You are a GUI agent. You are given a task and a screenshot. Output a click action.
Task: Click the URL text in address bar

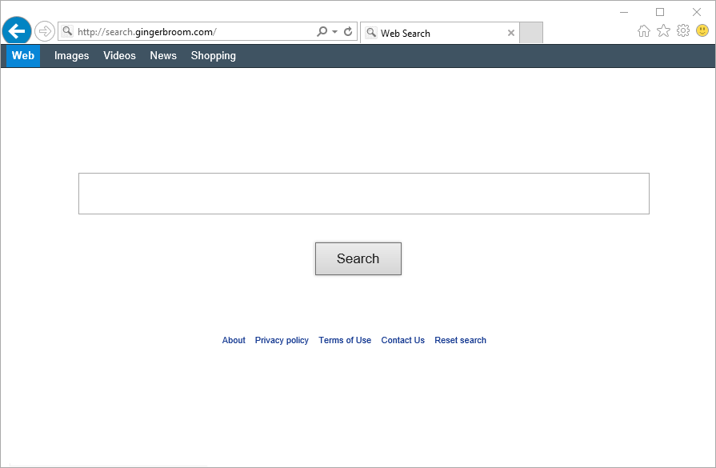(147, 32)
